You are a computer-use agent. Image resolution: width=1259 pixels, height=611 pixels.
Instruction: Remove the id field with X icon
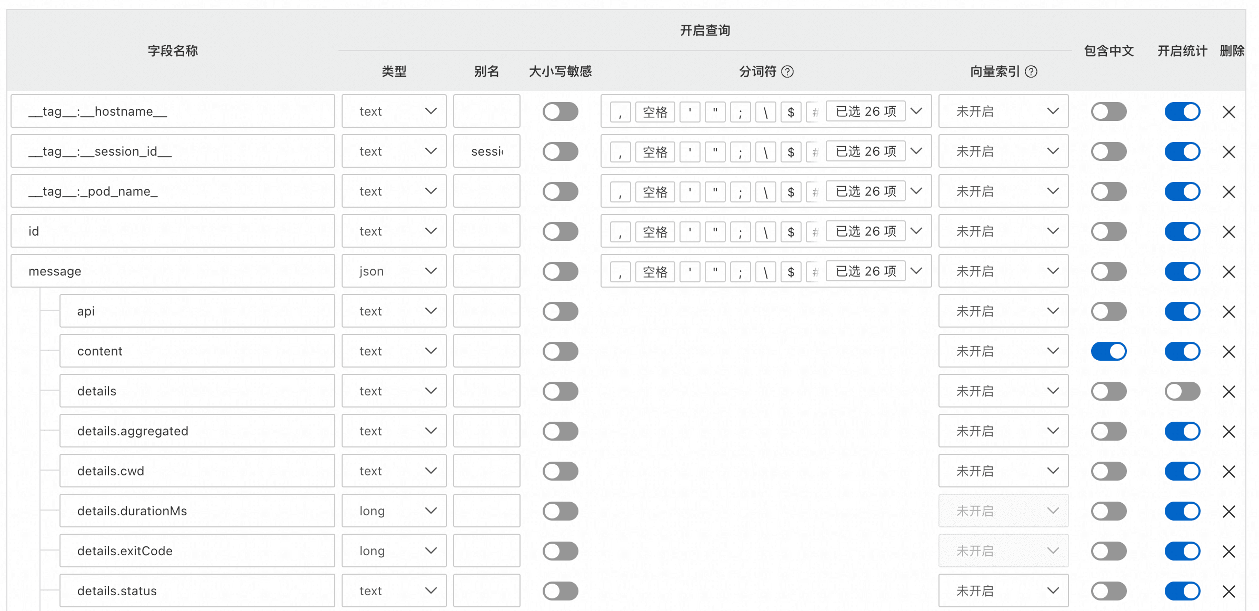pyautogui.click(x=1229, y=232)
